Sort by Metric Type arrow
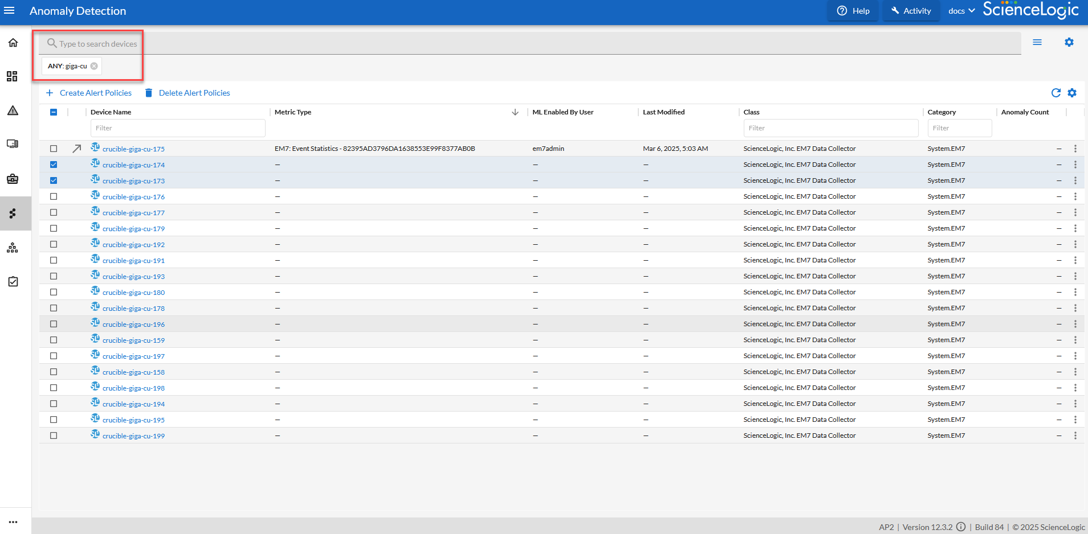Screen dimensions: 1088x534 click(515, 112)
